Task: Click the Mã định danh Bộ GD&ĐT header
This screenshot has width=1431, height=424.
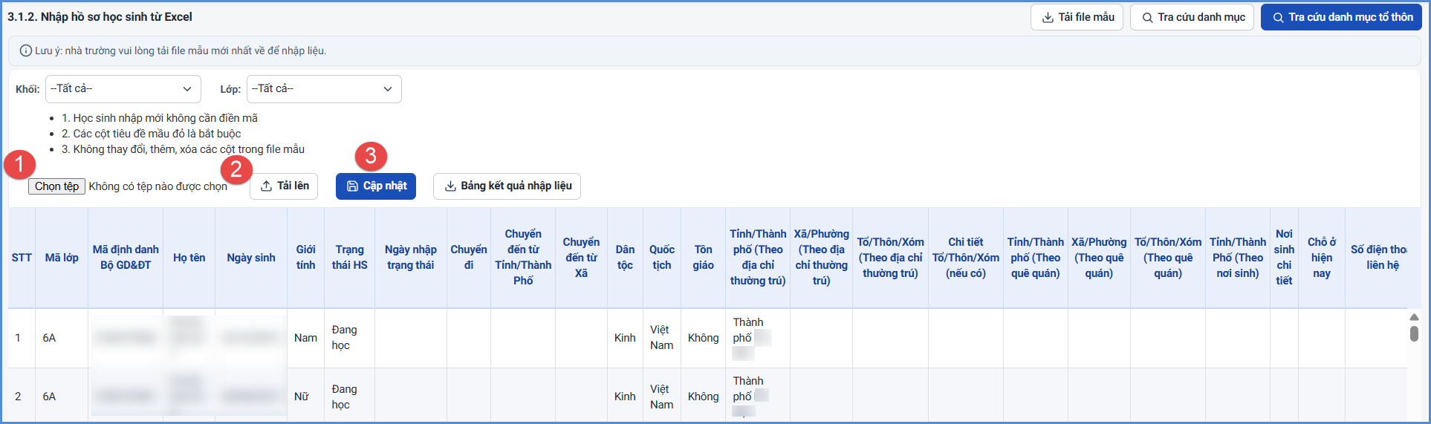Action: click(126, 258)
